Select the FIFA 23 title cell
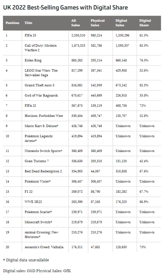The image size is (163, 280). click(x=30, y=35)
